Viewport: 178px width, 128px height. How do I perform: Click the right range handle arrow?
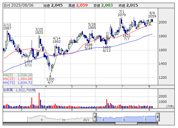[158, 118]
